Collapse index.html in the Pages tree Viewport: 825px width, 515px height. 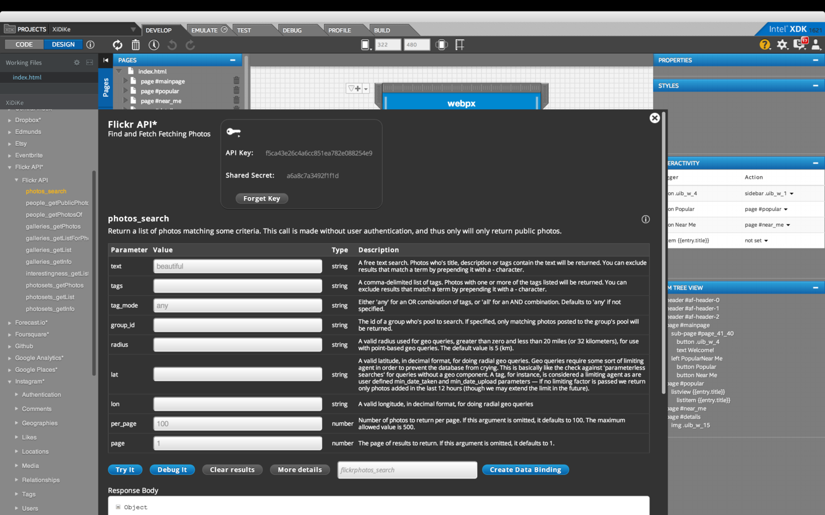[119, 72]
